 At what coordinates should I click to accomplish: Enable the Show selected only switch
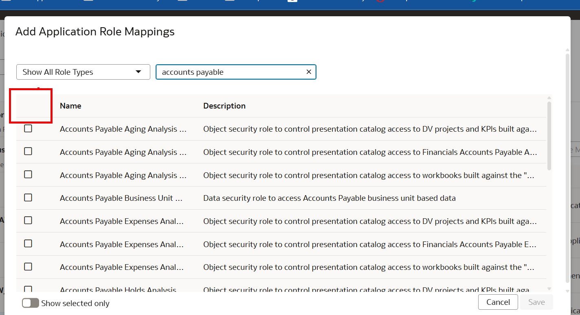pos(31,303)
